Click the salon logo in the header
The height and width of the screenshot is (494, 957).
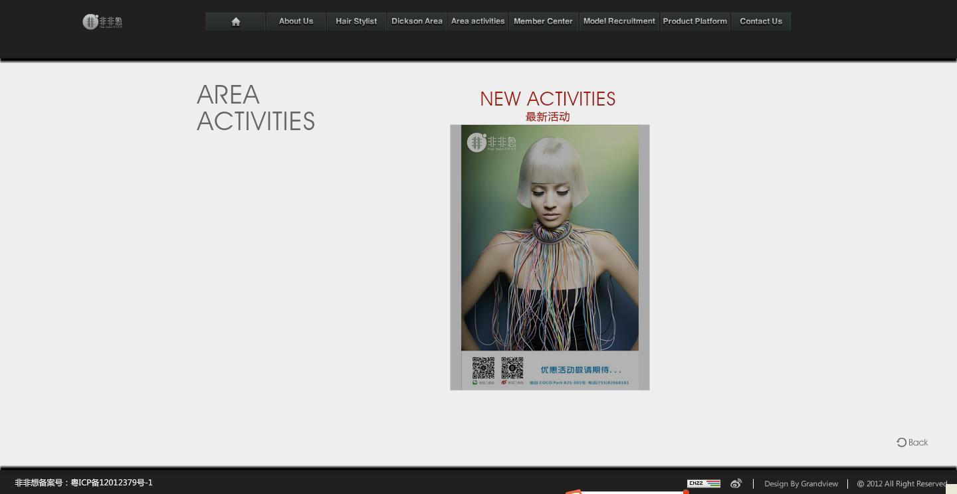click(x=102, y=22)
